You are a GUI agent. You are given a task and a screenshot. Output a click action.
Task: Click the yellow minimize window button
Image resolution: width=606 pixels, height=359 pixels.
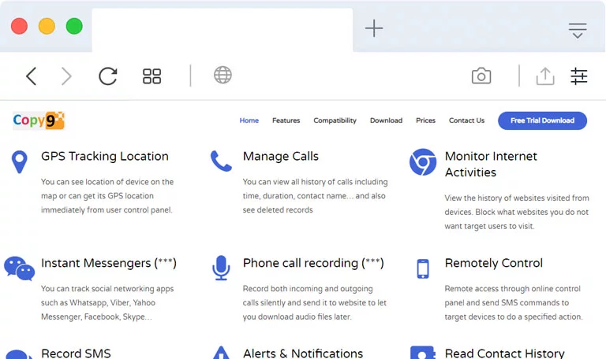tap(47, 26)
